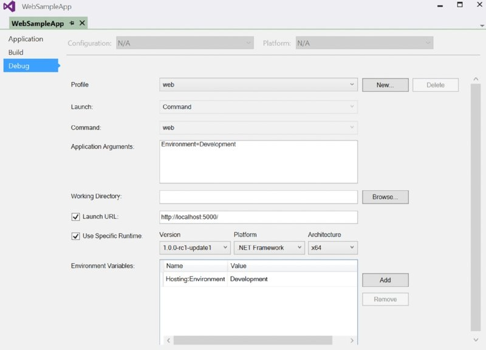Image resolution: width=486 pixels, height=350 pixels.
Task: Click the Visual Studio logo icon
Action: point(9,6)
